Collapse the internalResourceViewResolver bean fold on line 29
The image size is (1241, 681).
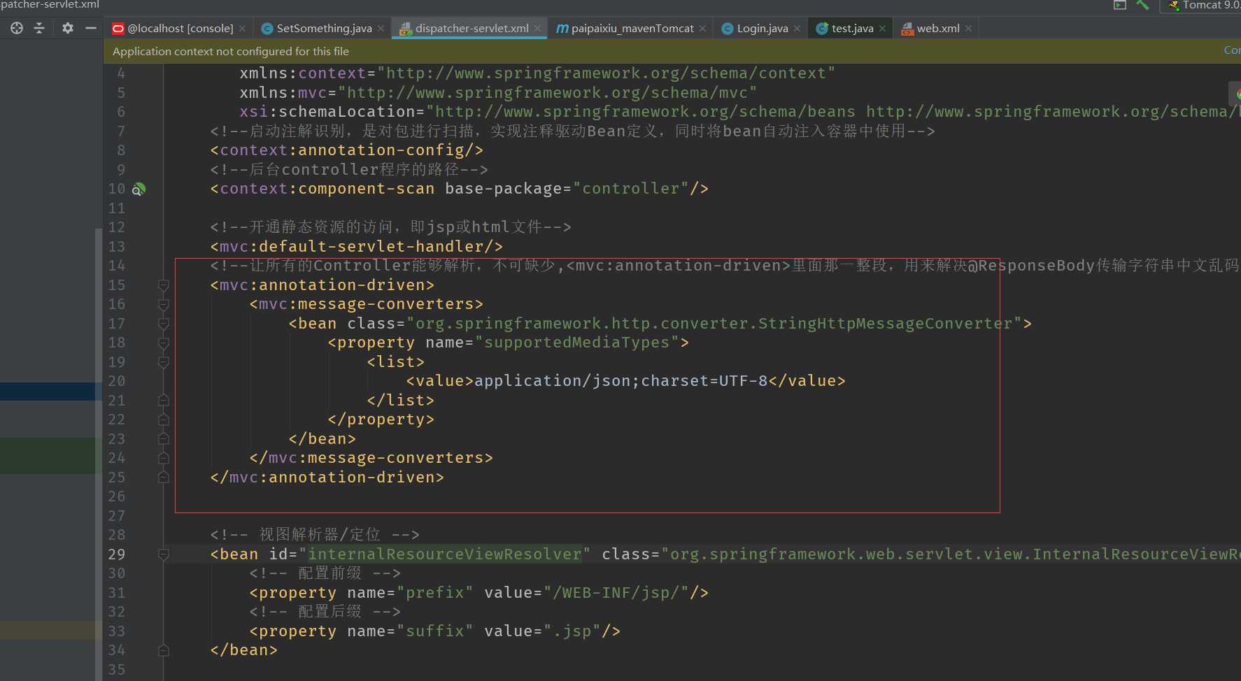[x=164, y=554]
